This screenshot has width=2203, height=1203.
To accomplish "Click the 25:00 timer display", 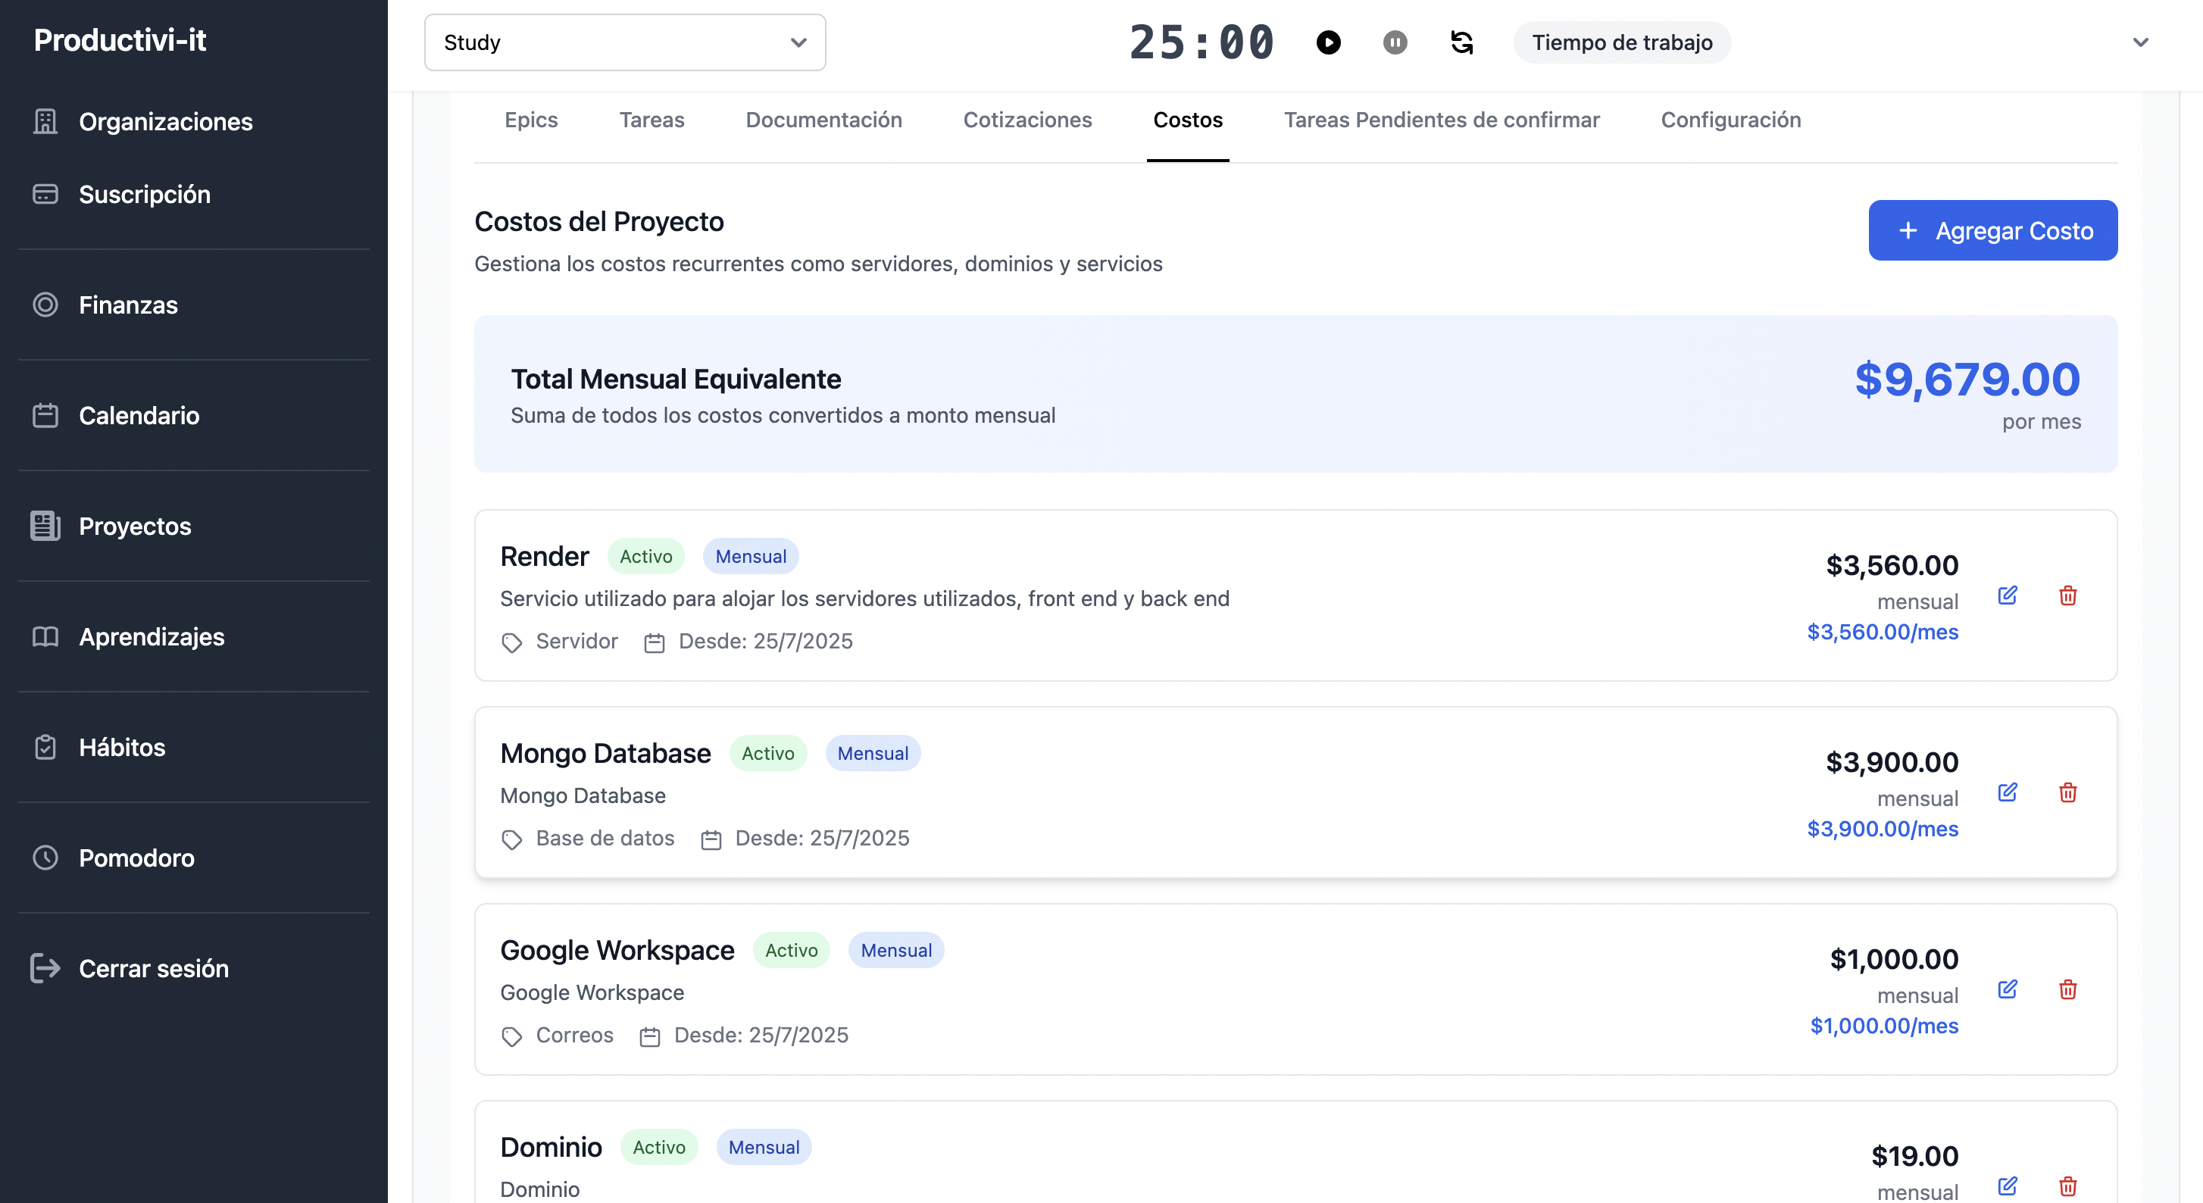I will (1201, 42).
